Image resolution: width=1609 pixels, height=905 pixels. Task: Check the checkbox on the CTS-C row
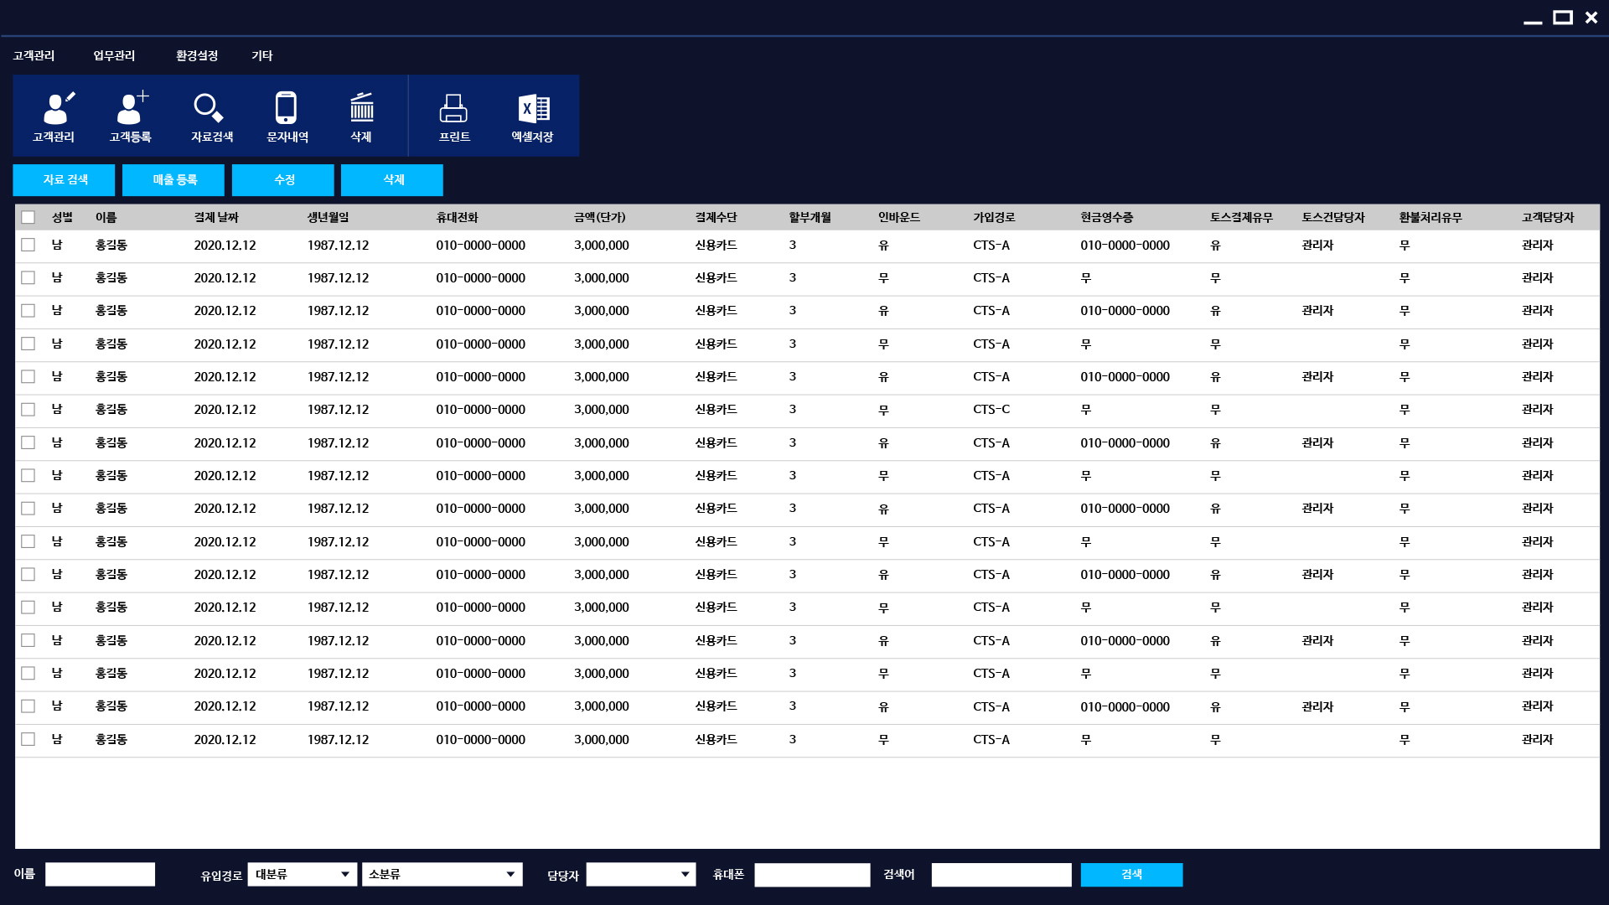28,410
